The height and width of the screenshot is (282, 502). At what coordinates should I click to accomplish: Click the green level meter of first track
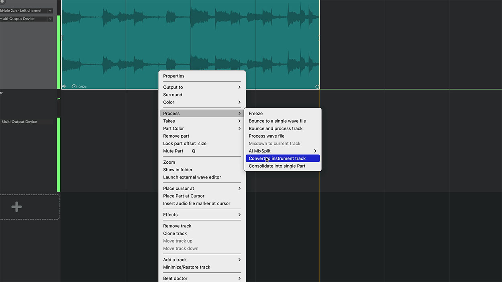(x=59, y=52)
